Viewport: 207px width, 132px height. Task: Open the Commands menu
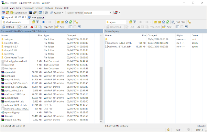(28, 8)
